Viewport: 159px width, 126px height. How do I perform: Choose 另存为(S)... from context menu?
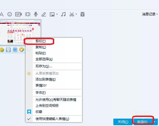54,66
